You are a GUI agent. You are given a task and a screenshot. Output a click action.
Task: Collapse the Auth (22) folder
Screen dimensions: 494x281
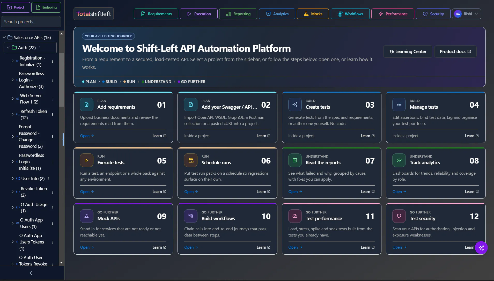(x=8, y=48)
